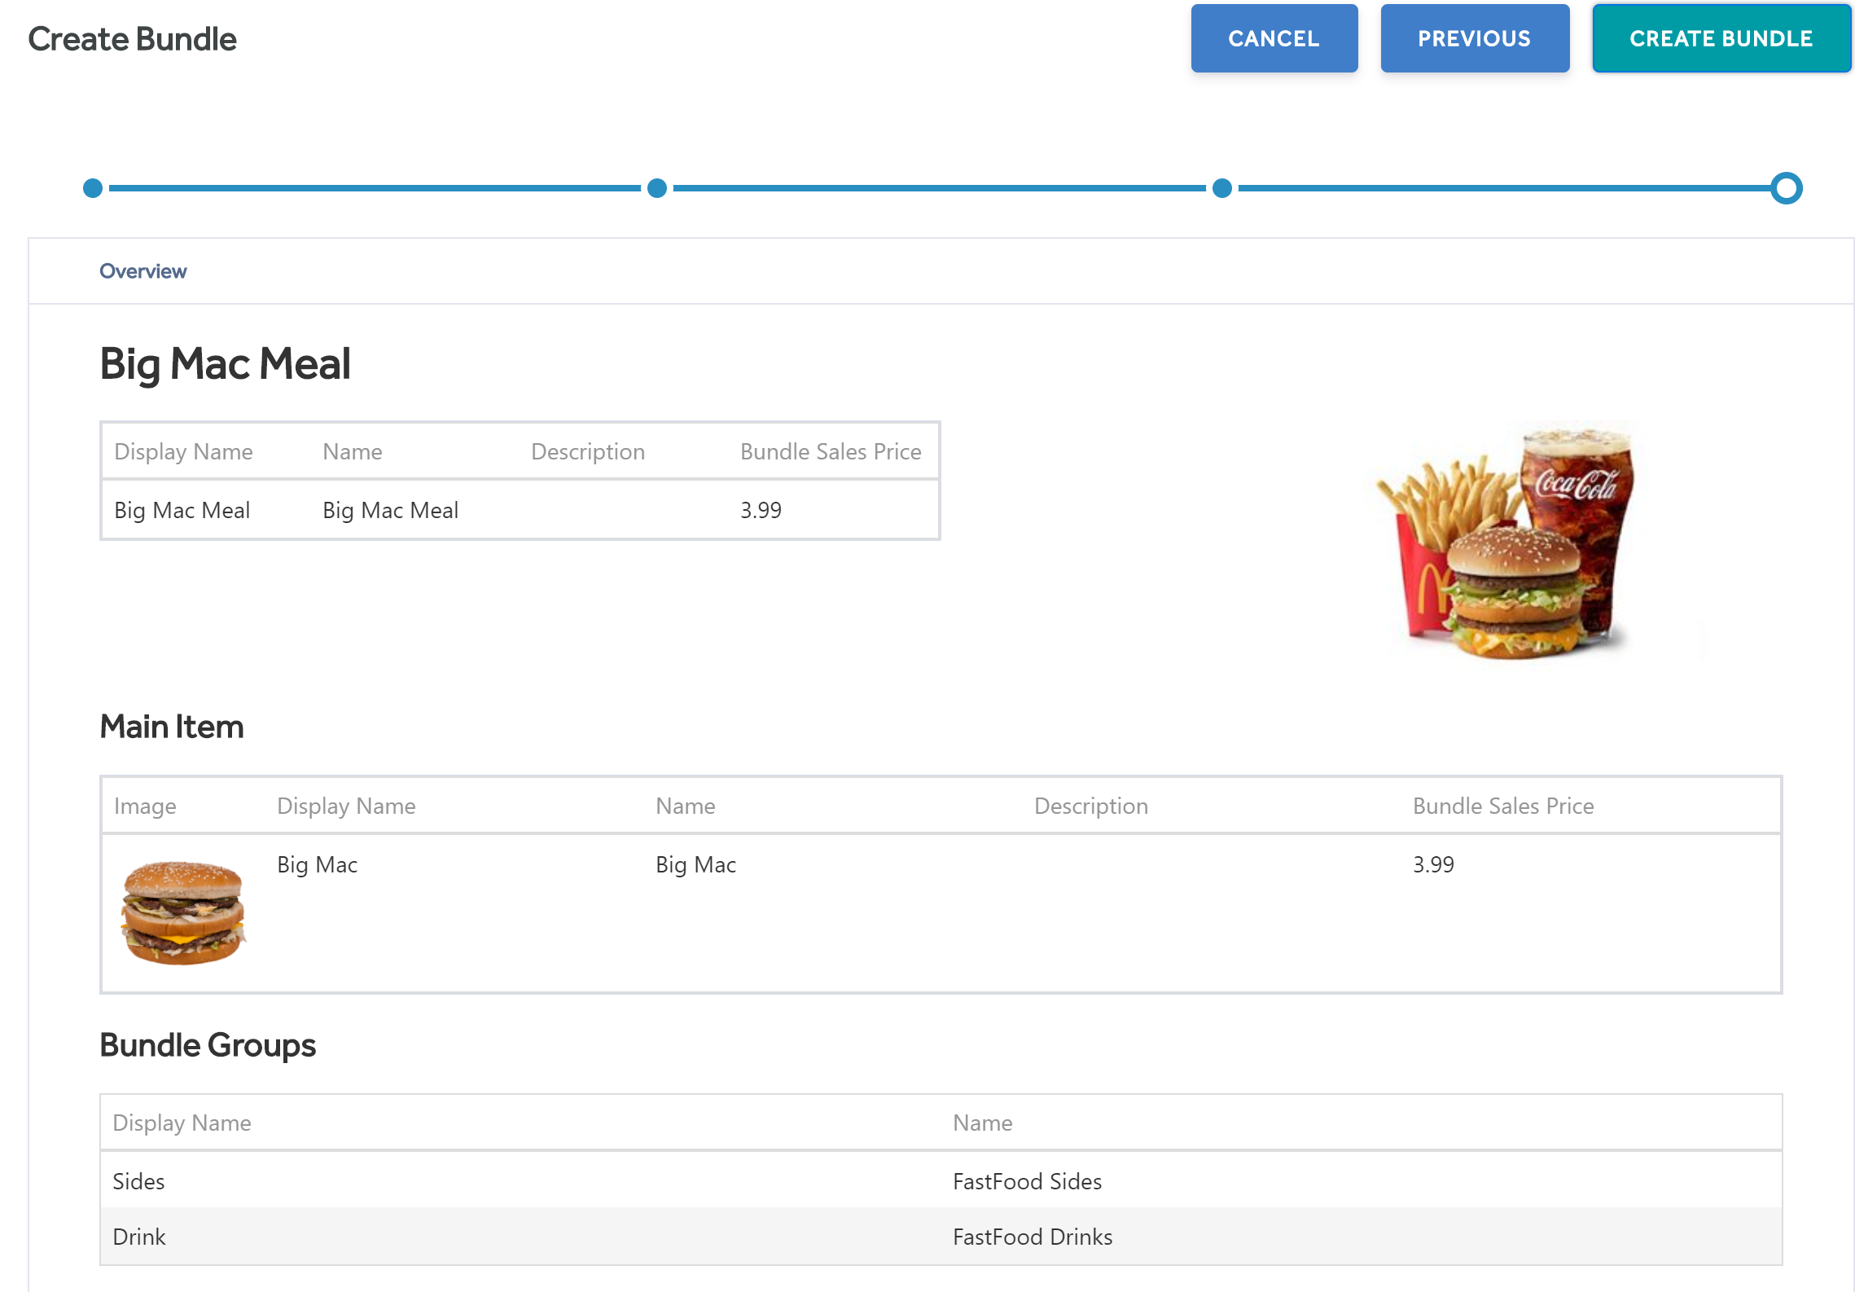The width and height of the screenshot is (1855, 1292).
Task: Go back with the PREVIOUS button
Action: (x=1475, y=38)
